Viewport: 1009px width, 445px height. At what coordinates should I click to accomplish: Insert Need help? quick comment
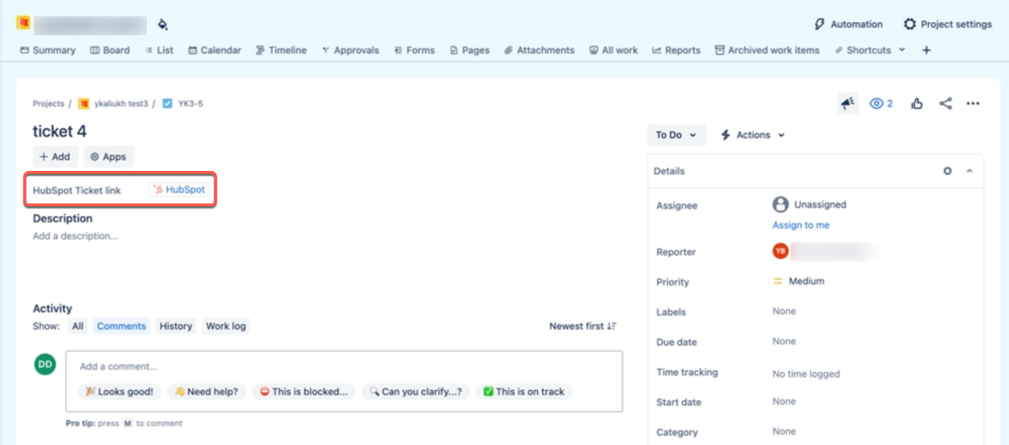(206, 391)
